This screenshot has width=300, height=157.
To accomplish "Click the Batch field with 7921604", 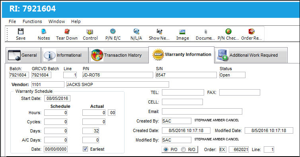I will (19, 75).
